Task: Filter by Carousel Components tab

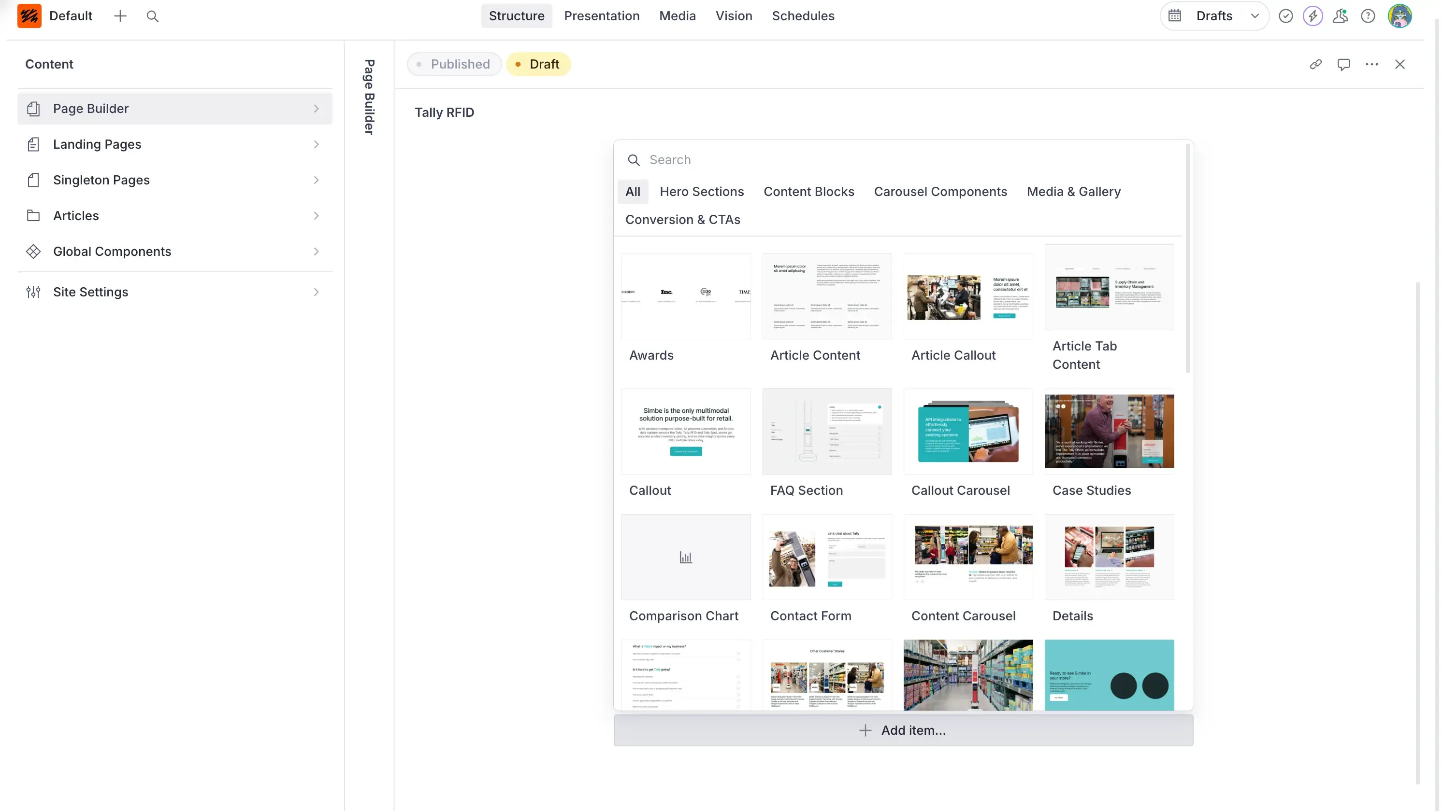Action: click(x=940, y=192)
